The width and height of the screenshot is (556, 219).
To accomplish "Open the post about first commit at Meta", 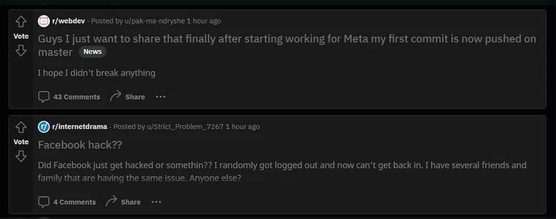I will click(287, 45).
